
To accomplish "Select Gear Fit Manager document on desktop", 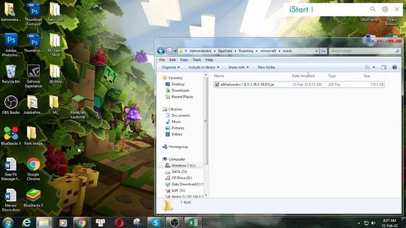I will pos(11,169).
